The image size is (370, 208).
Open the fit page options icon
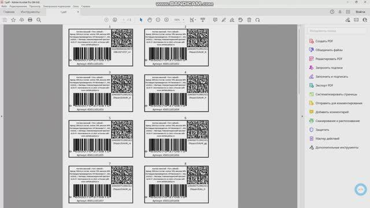pyautogui.click(x=193, y=20)
